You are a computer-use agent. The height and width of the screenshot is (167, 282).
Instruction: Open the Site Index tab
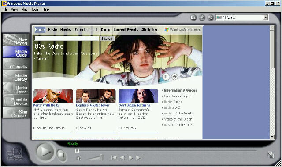tap(149, 30)
